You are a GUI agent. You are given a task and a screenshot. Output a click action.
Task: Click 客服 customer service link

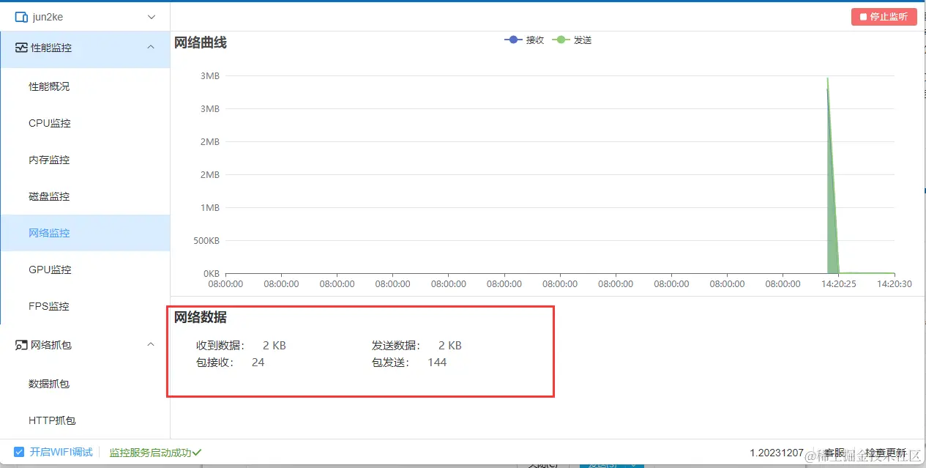click(x=834, y=453)
